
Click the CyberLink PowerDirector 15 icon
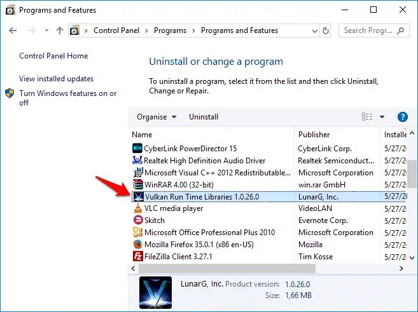137,148
